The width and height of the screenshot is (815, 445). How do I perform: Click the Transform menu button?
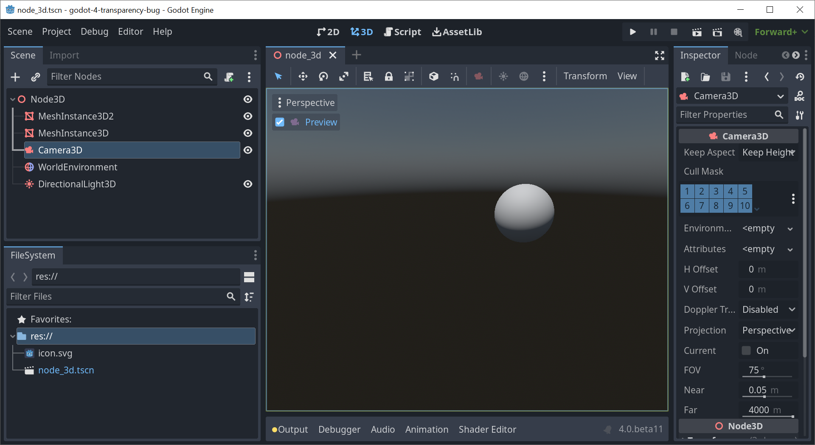[585, 76]
